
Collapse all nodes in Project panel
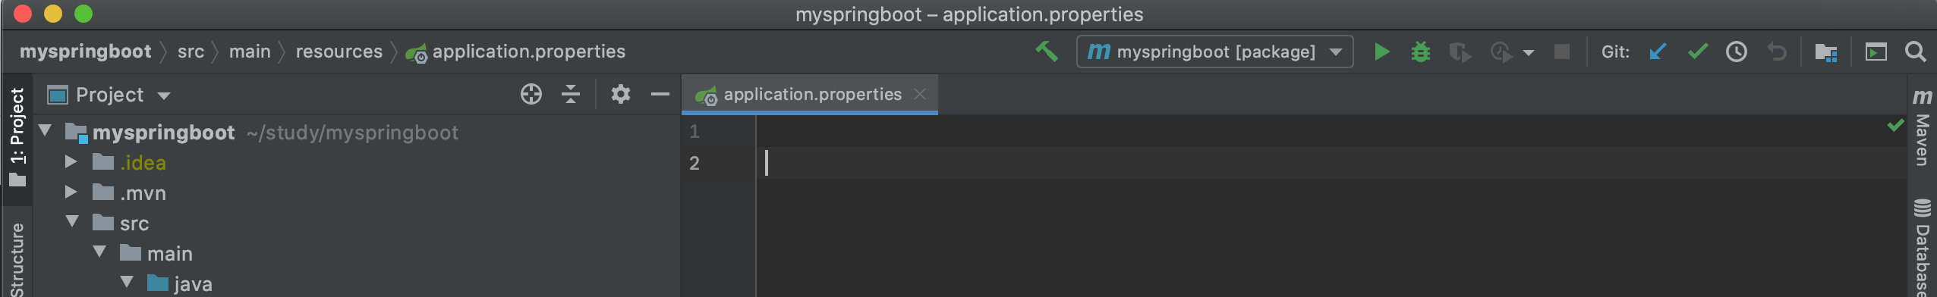pyautogui.click(x=571, y=95)
